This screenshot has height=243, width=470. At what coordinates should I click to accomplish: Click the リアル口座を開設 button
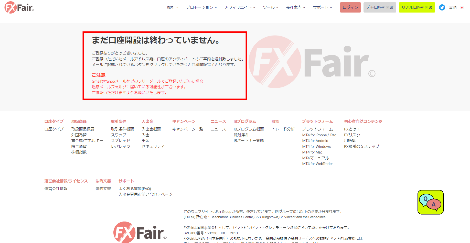(x=417, y=7)
